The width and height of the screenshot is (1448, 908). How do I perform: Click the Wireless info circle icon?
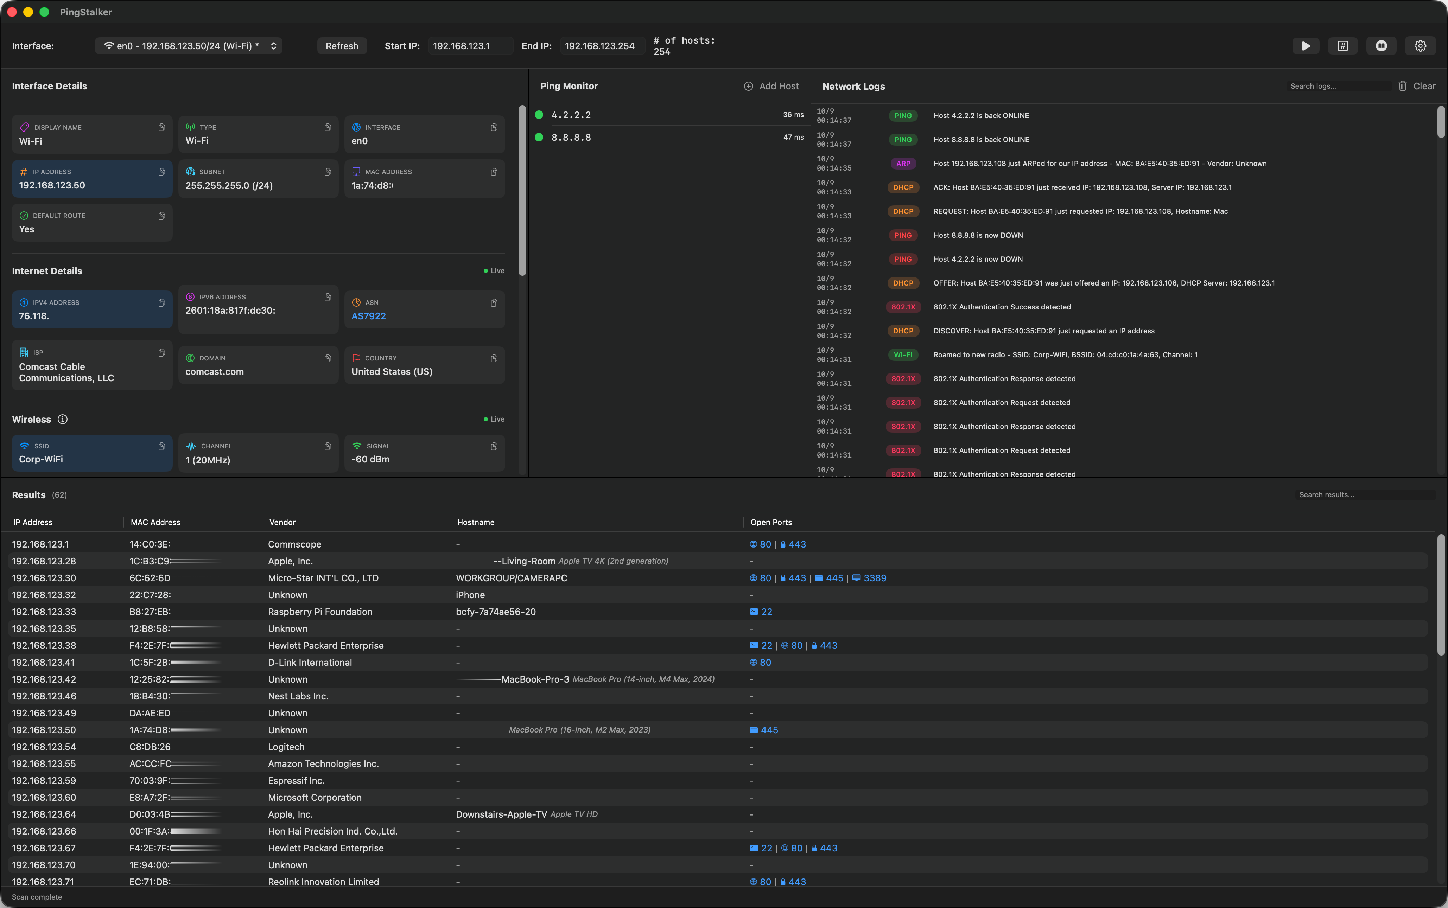click(63, 419)
